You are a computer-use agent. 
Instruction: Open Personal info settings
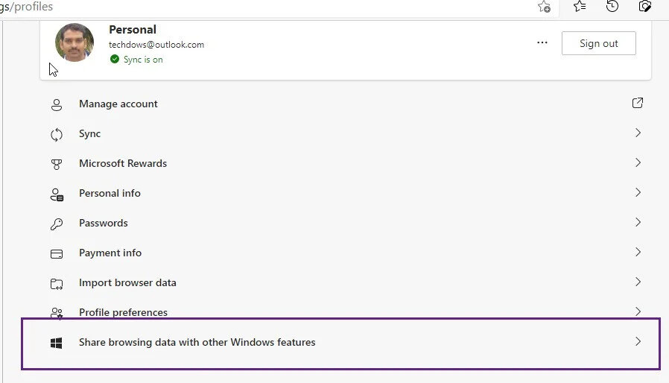(x=346, y=194)
